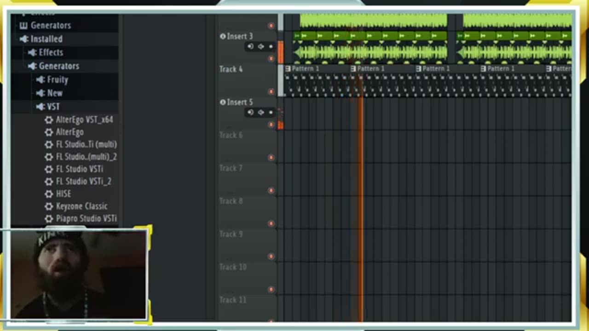
Task: Click the round icon left of Insert 3
Action: [x=223, y=36]
